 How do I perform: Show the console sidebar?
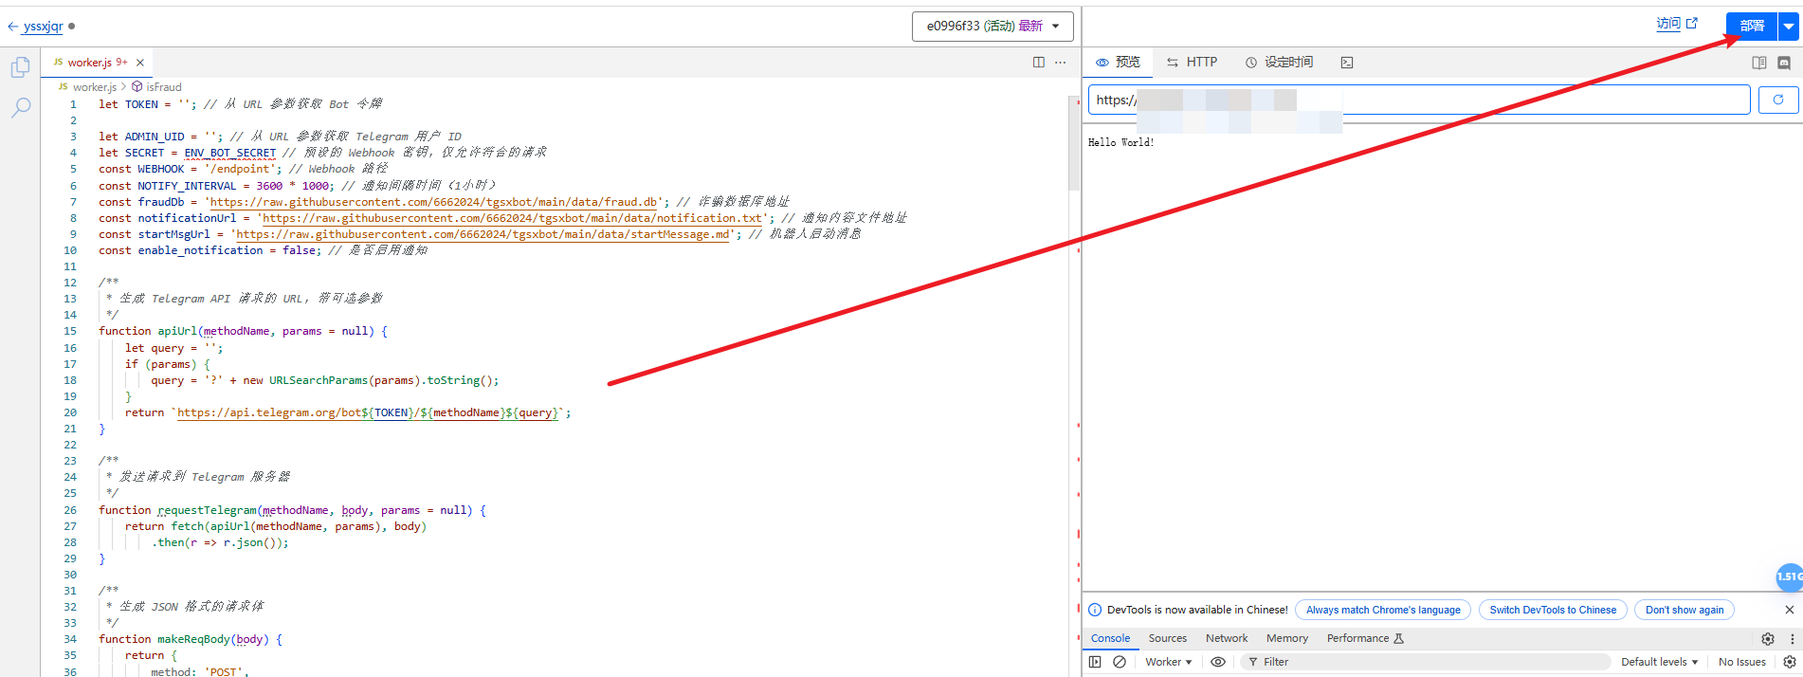(1095, 662)
